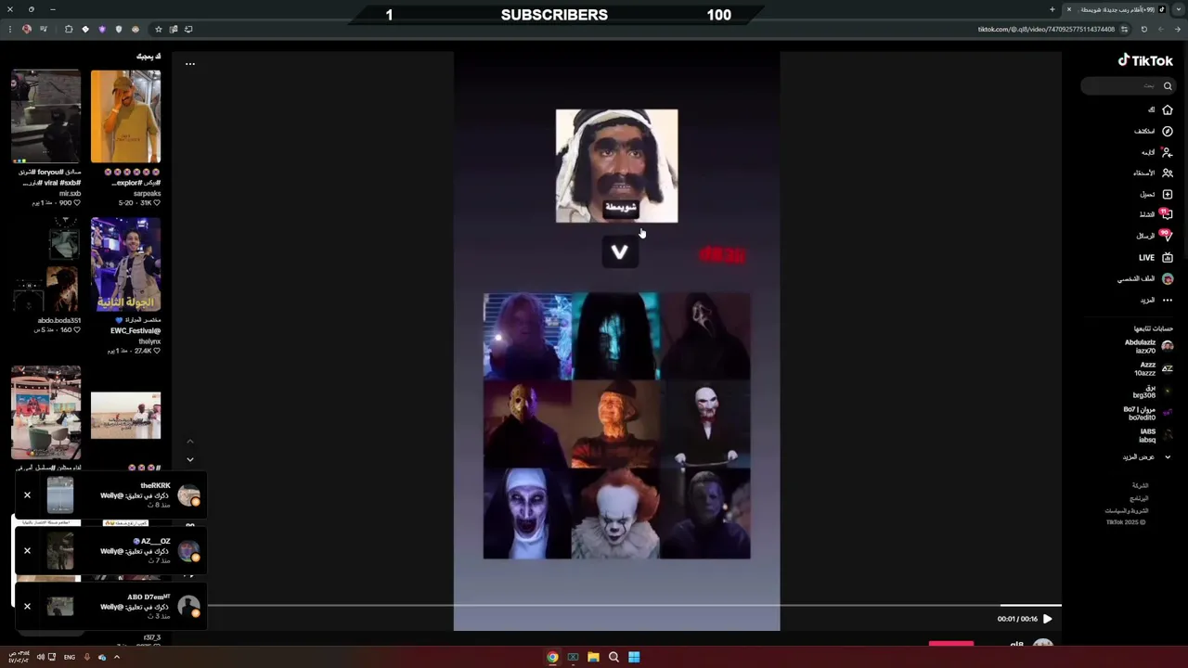Open the For You home icon in sidebar
The height and width of the screenshot is (668, 1188).
(x=1168, y=109)
